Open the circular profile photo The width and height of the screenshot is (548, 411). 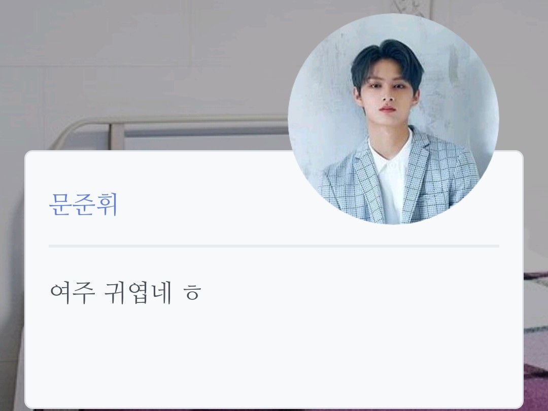tap(393, 119)
